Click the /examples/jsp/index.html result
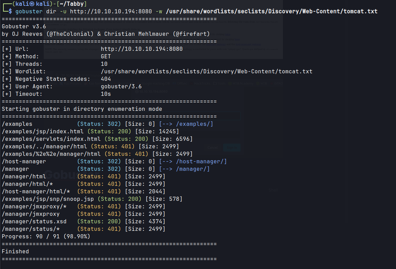 pos(42,132)
